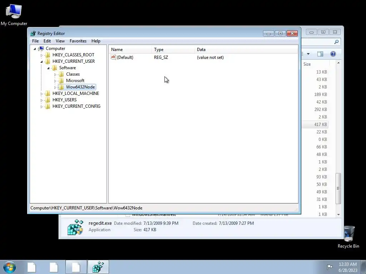The image size is (366, 274).
Task: Click the Registry Editor taskbar icon
Action: tap(98, 267)
